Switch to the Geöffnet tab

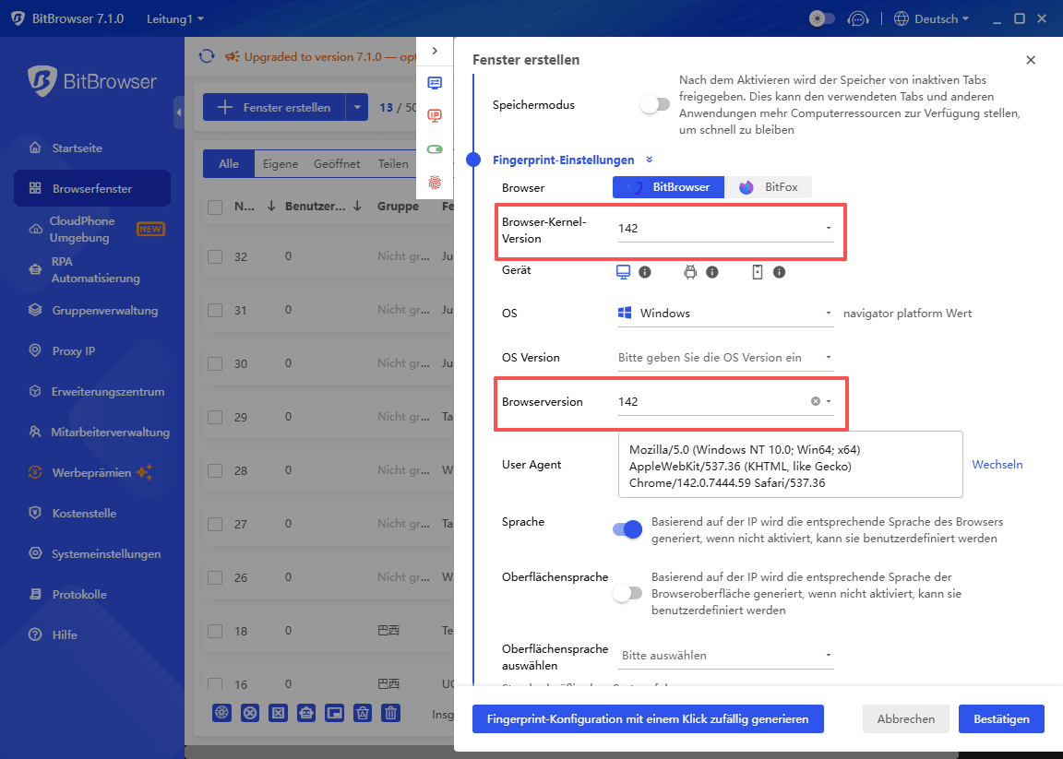tap(337, 163)
